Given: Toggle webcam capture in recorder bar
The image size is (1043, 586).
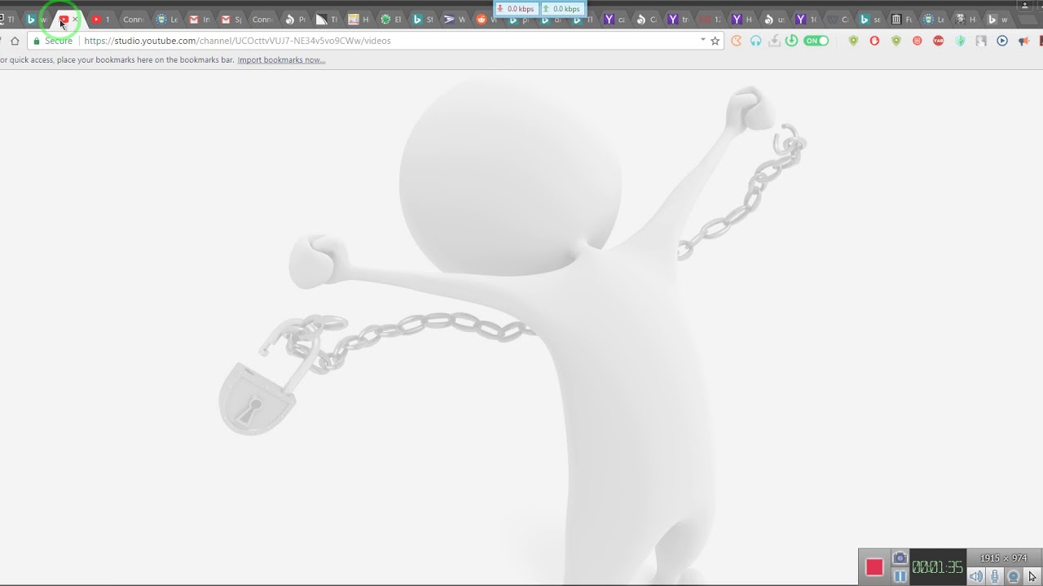Looking at the screenshot, I should (x=1014, y=576).
